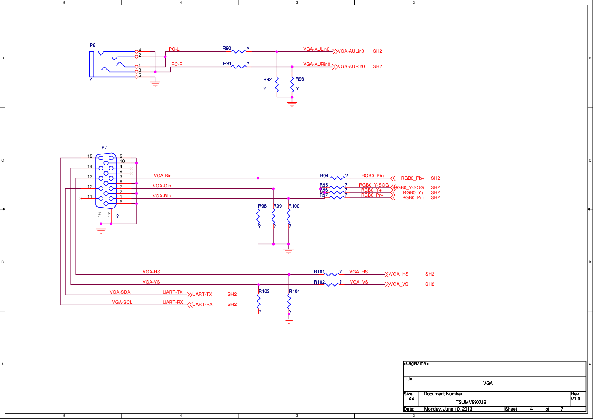Click the RGB0_Pr+ off-page label

click(413, 198)
